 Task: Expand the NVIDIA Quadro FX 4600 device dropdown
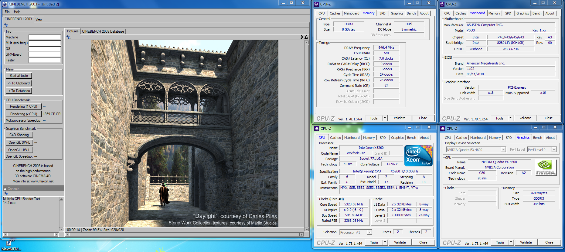[x=503, y=150]
